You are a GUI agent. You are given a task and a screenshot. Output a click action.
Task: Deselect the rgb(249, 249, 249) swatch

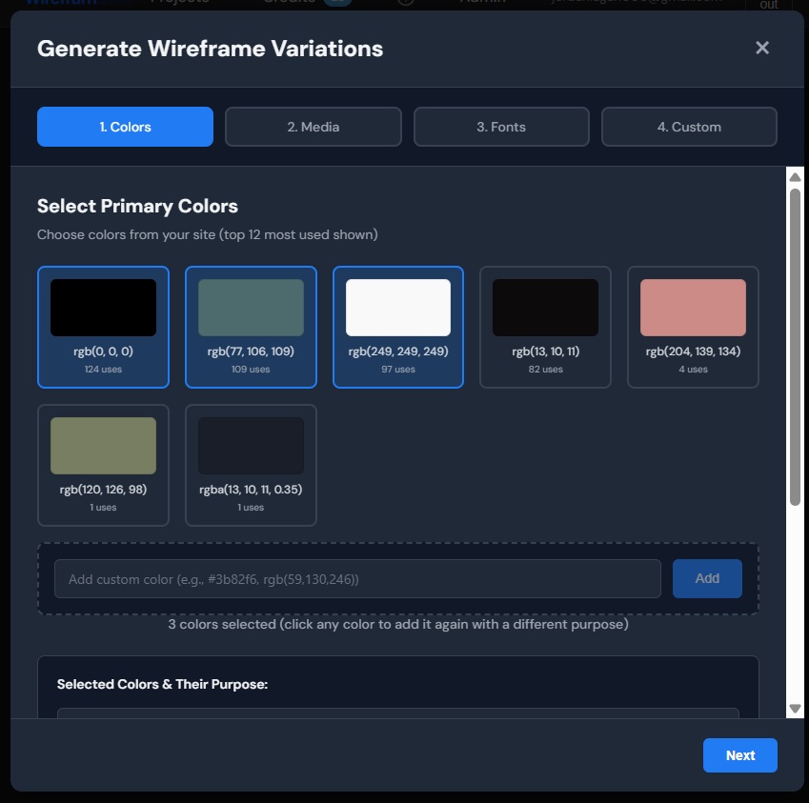click(397, 327)
